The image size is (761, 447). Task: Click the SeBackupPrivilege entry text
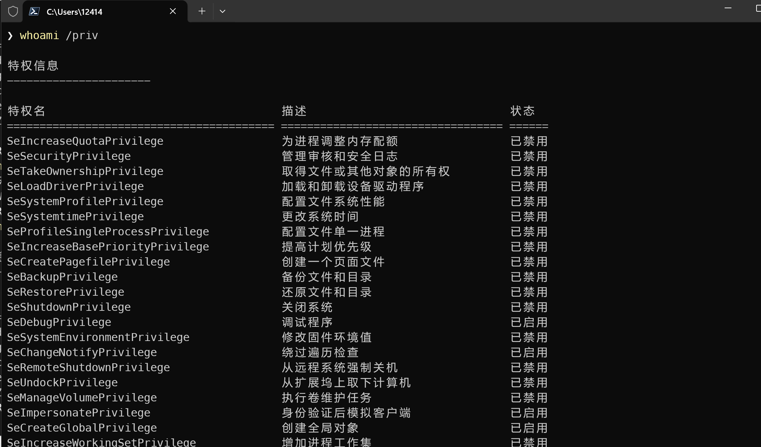(x=62, y=277)
